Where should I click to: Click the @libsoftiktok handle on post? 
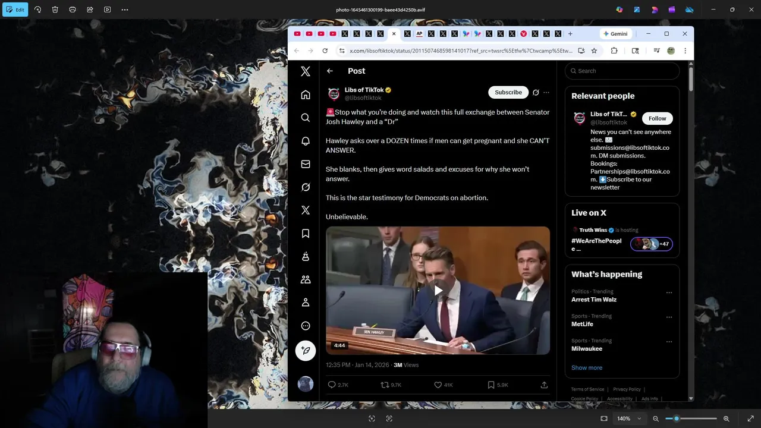coord(363,98)
